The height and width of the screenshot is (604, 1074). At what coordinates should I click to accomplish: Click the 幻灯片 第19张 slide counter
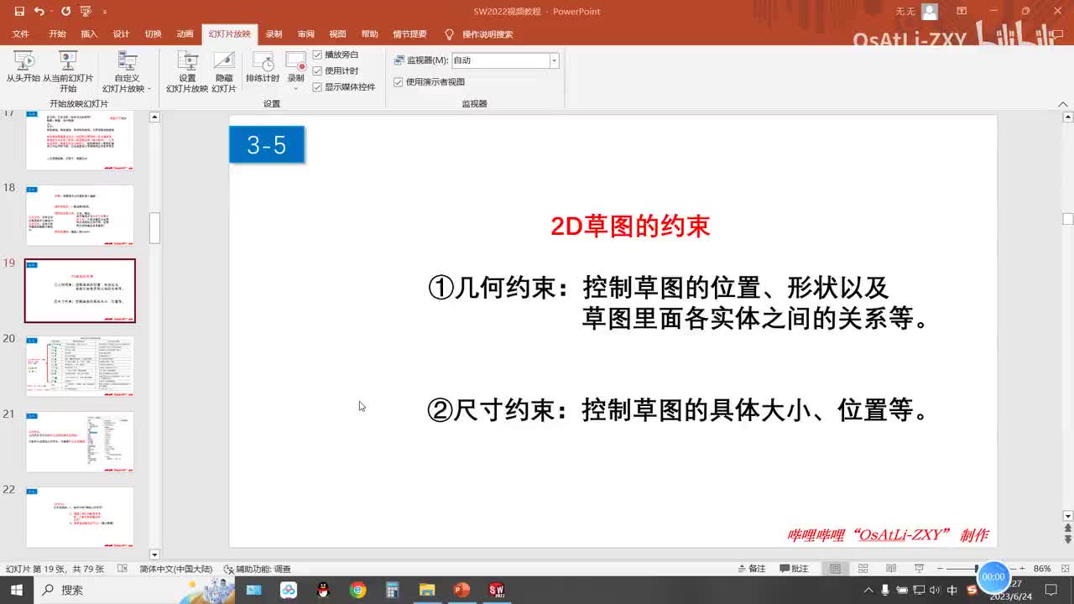pyautogui.click(x=54, y=569)
